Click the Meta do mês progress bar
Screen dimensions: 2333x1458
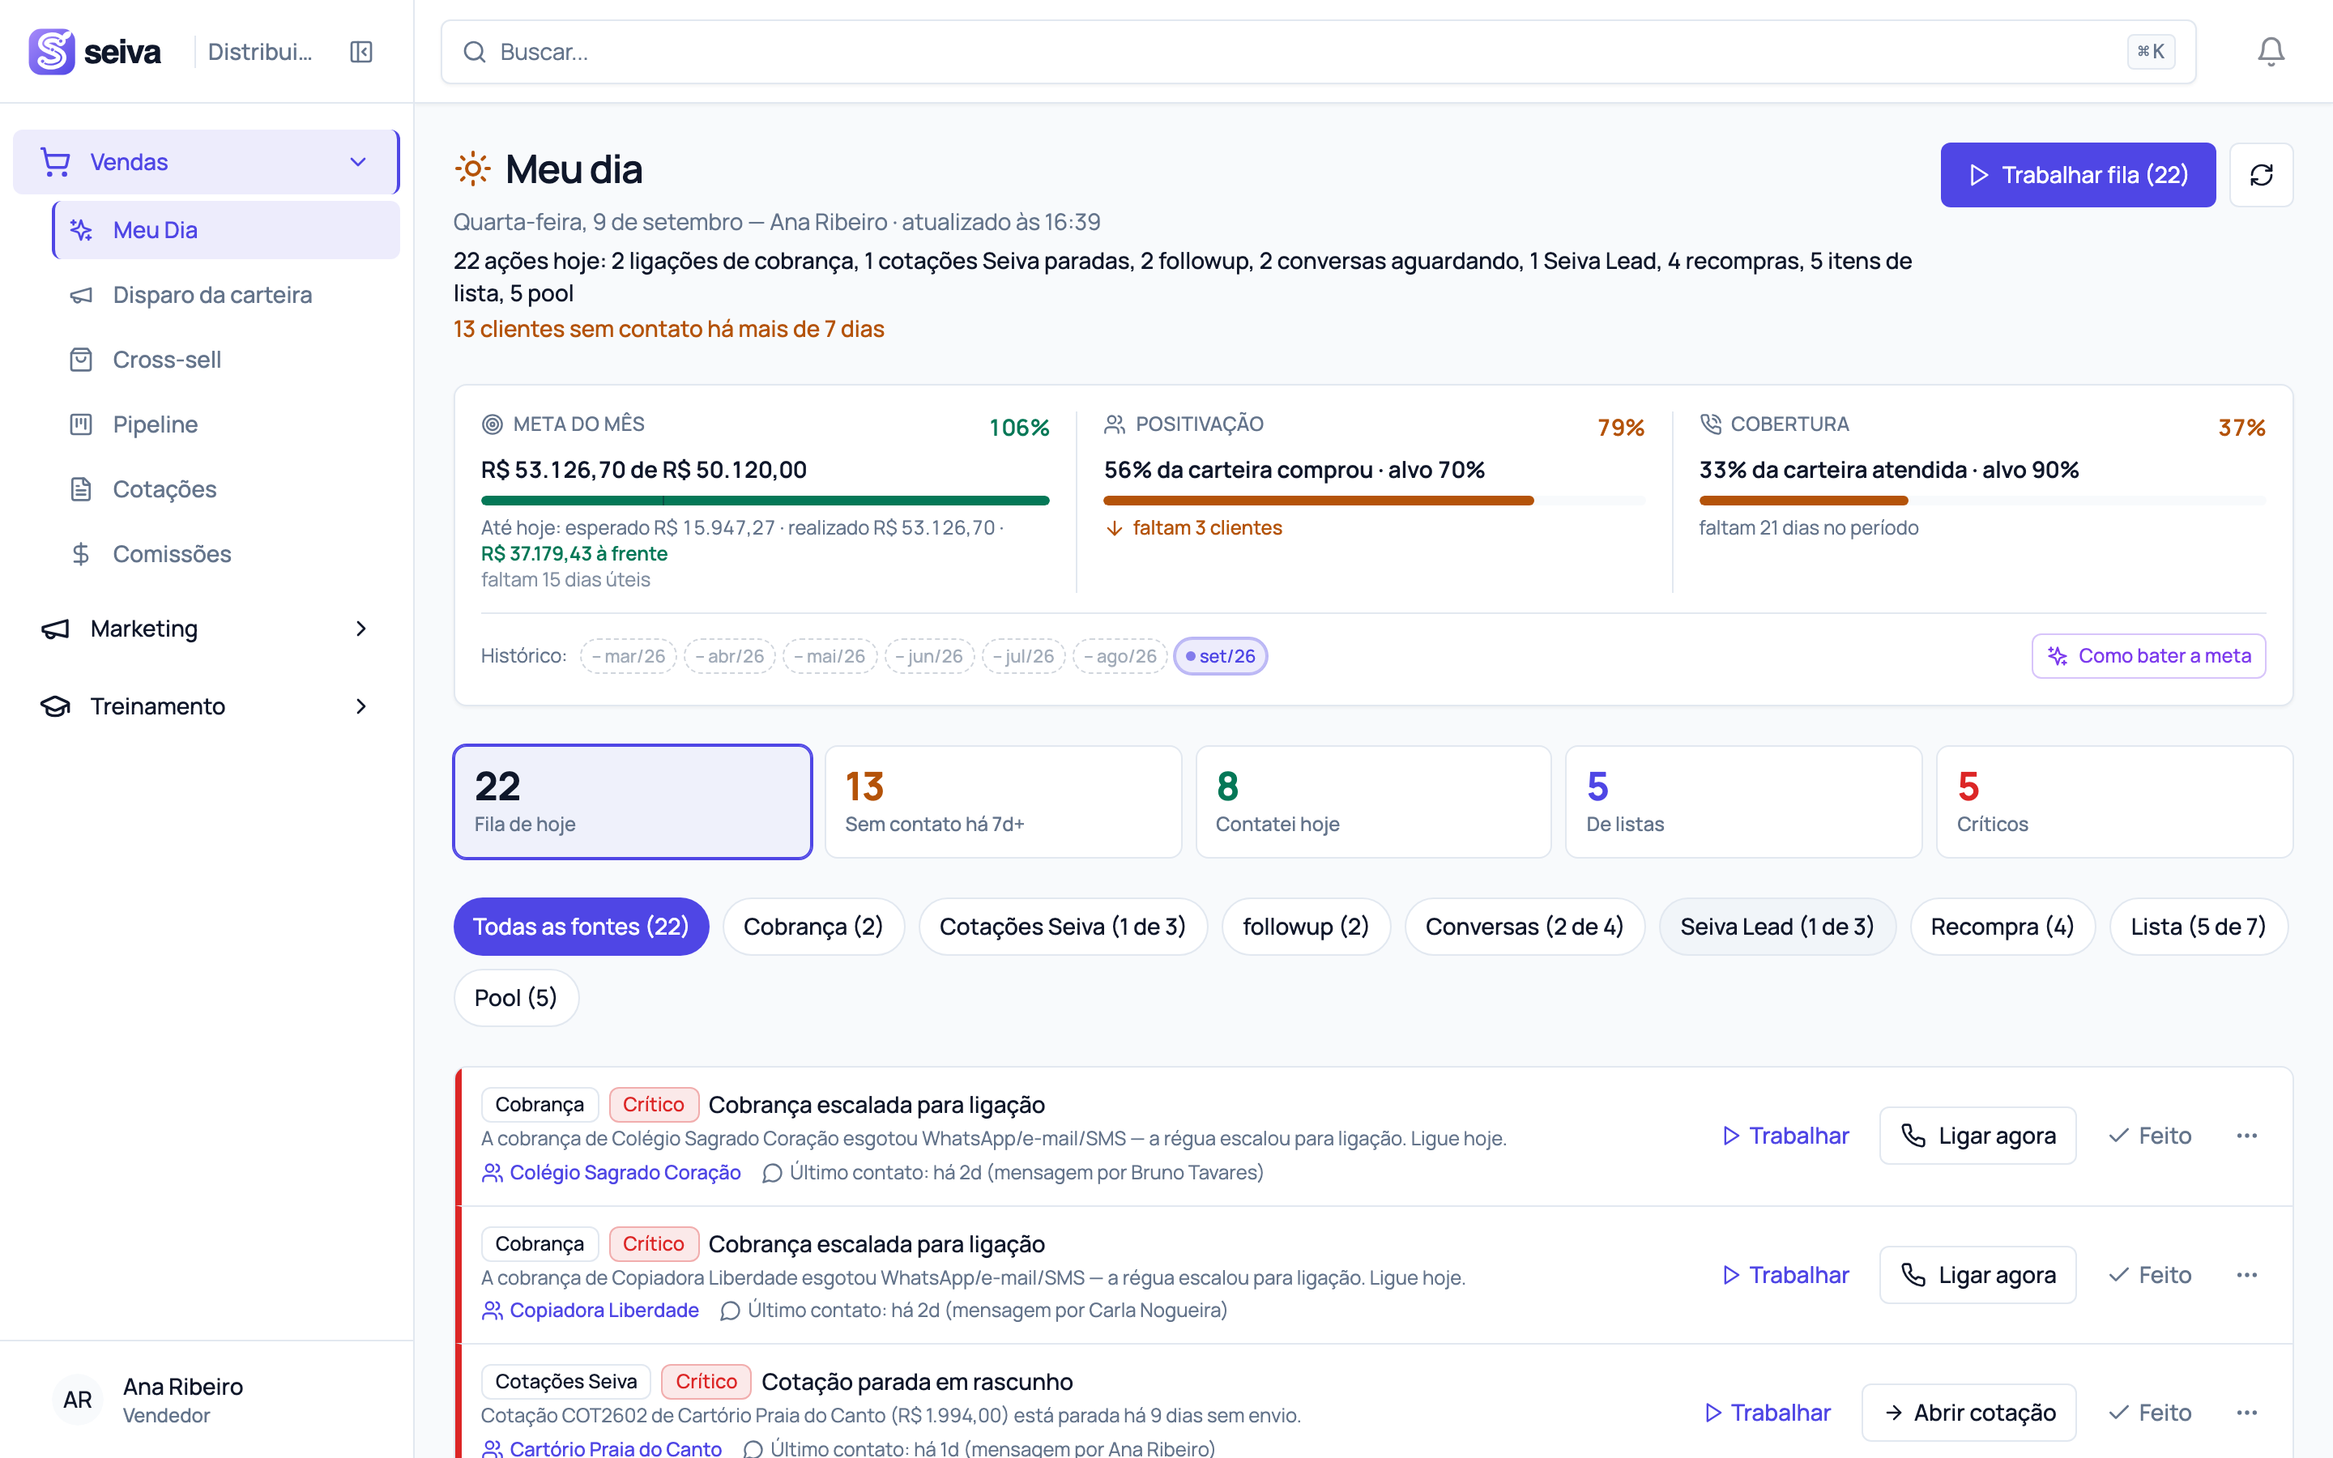tap(765, 501)
